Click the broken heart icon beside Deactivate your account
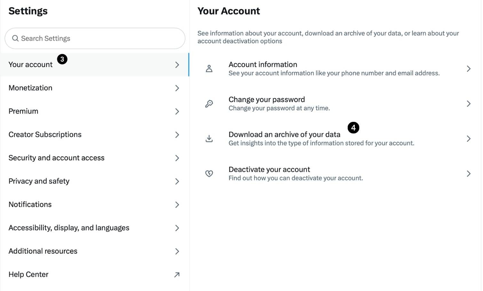483x291 pixels. [209, 173]
